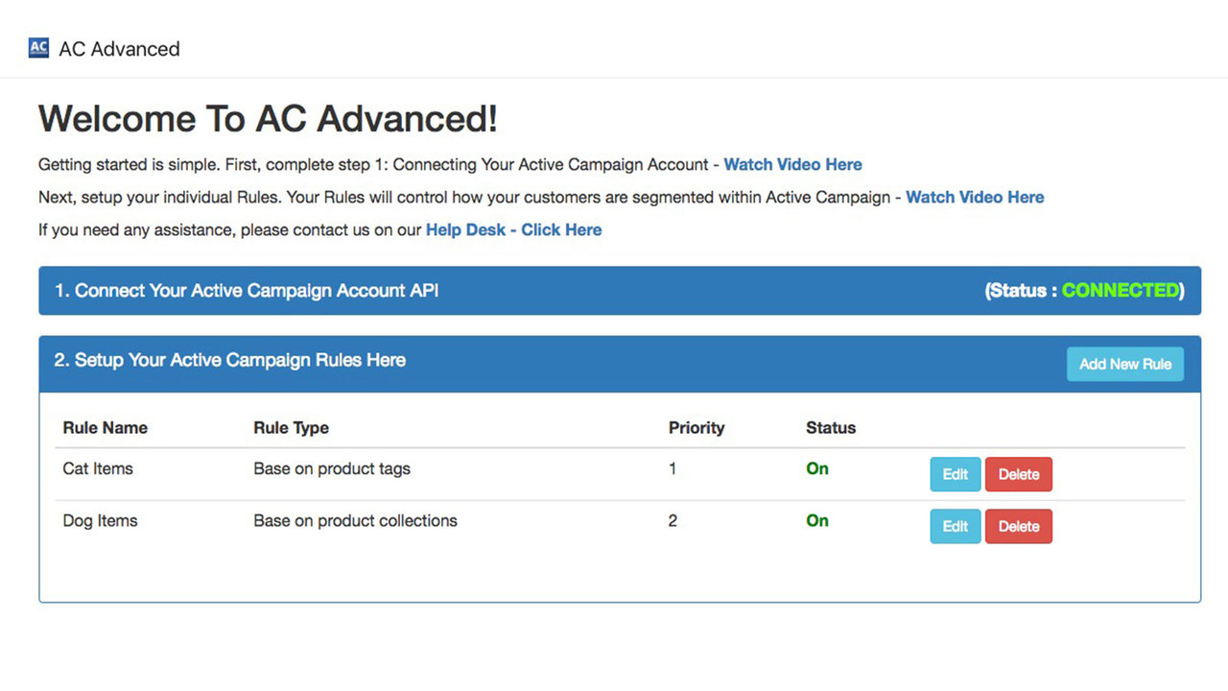
Task: Click the Rule Name column header
Action: tap(106, 428)
